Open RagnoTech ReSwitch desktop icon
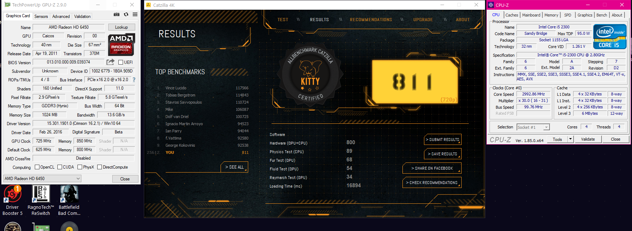 point(41,200)
